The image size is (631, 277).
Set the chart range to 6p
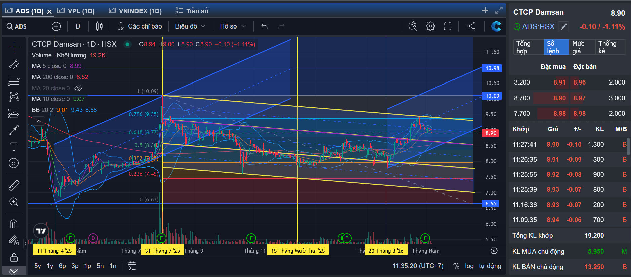(62, 266)
